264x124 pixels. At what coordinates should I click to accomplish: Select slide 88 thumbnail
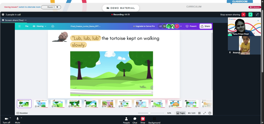pyautogui.click(x=108, y=103)
